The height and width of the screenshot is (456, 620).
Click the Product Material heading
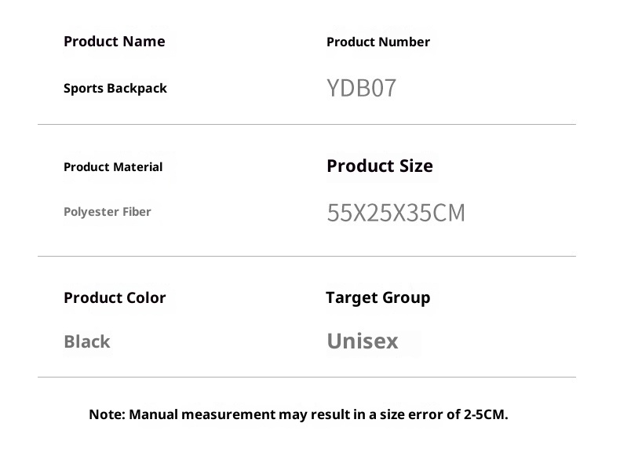(112, 166)
